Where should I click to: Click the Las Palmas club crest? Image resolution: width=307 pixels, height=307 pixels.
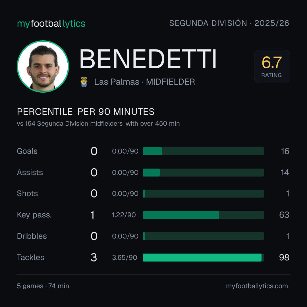[84, 82]
